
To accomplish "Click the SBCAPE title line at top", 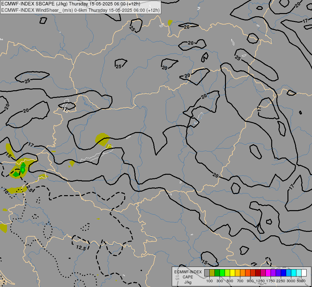I will click(x=71, y=4).
